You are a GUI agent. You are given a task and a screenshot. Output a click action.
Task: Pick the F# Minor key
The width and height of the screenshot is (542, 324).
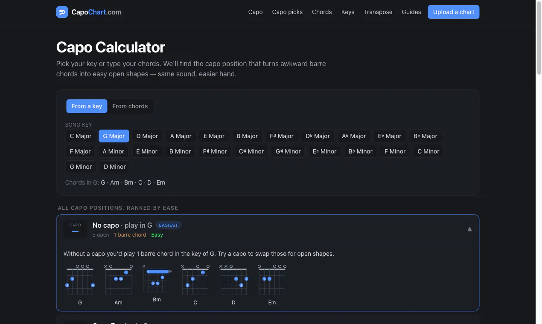[215, 151]
